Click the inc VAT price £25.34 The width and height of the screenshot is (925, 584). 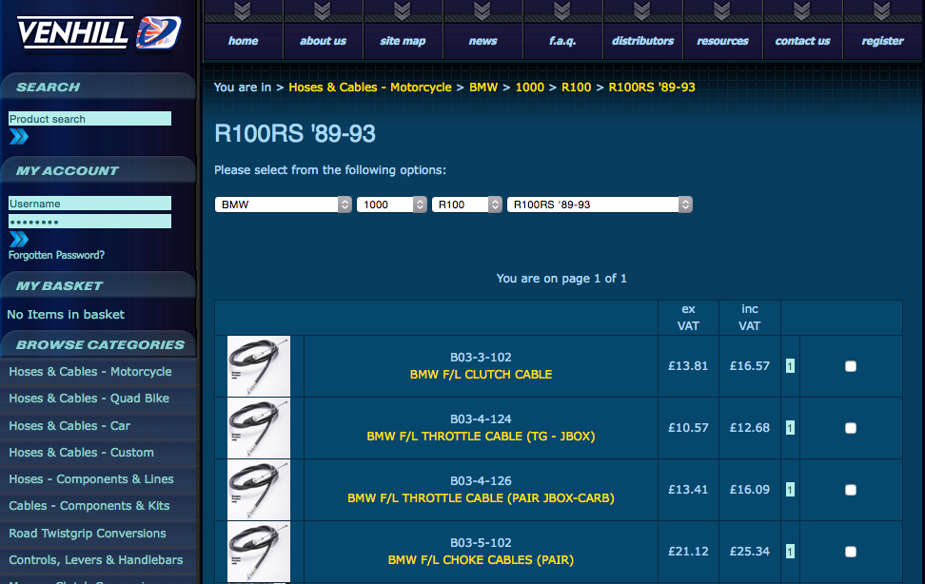(x=749, y=552)
